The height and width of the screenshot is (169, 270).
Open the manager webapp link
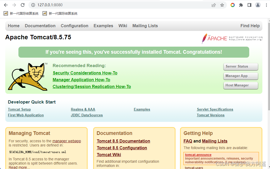click(67, 141)
